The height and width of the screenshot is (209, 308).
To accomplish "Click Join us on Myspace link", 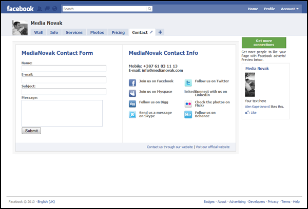I will [x=156, y=92].
